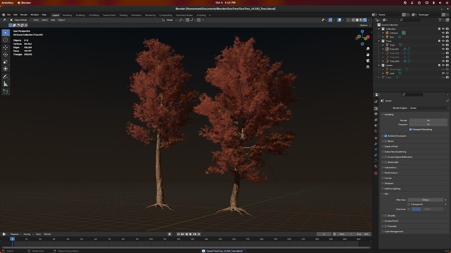Image resolution: width=451 pixels, height=253 pixels.
Task: Click the Blender logo menu icon
Action: point(4,15)
